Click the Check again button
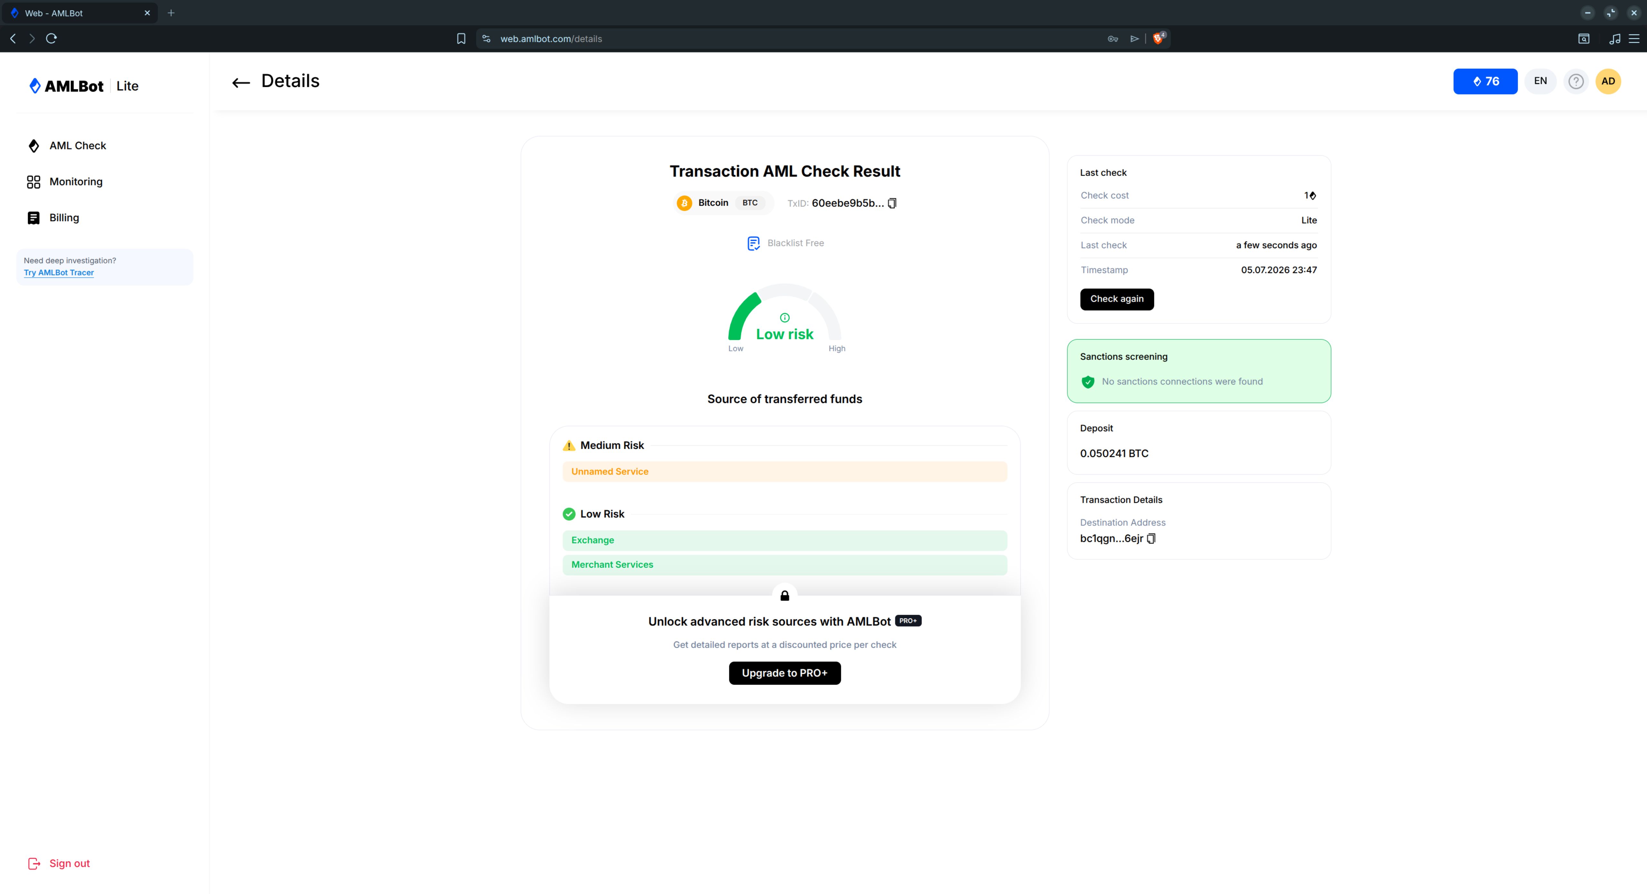The height and width of the screenshot is (894, 1647). [1116, 299]
